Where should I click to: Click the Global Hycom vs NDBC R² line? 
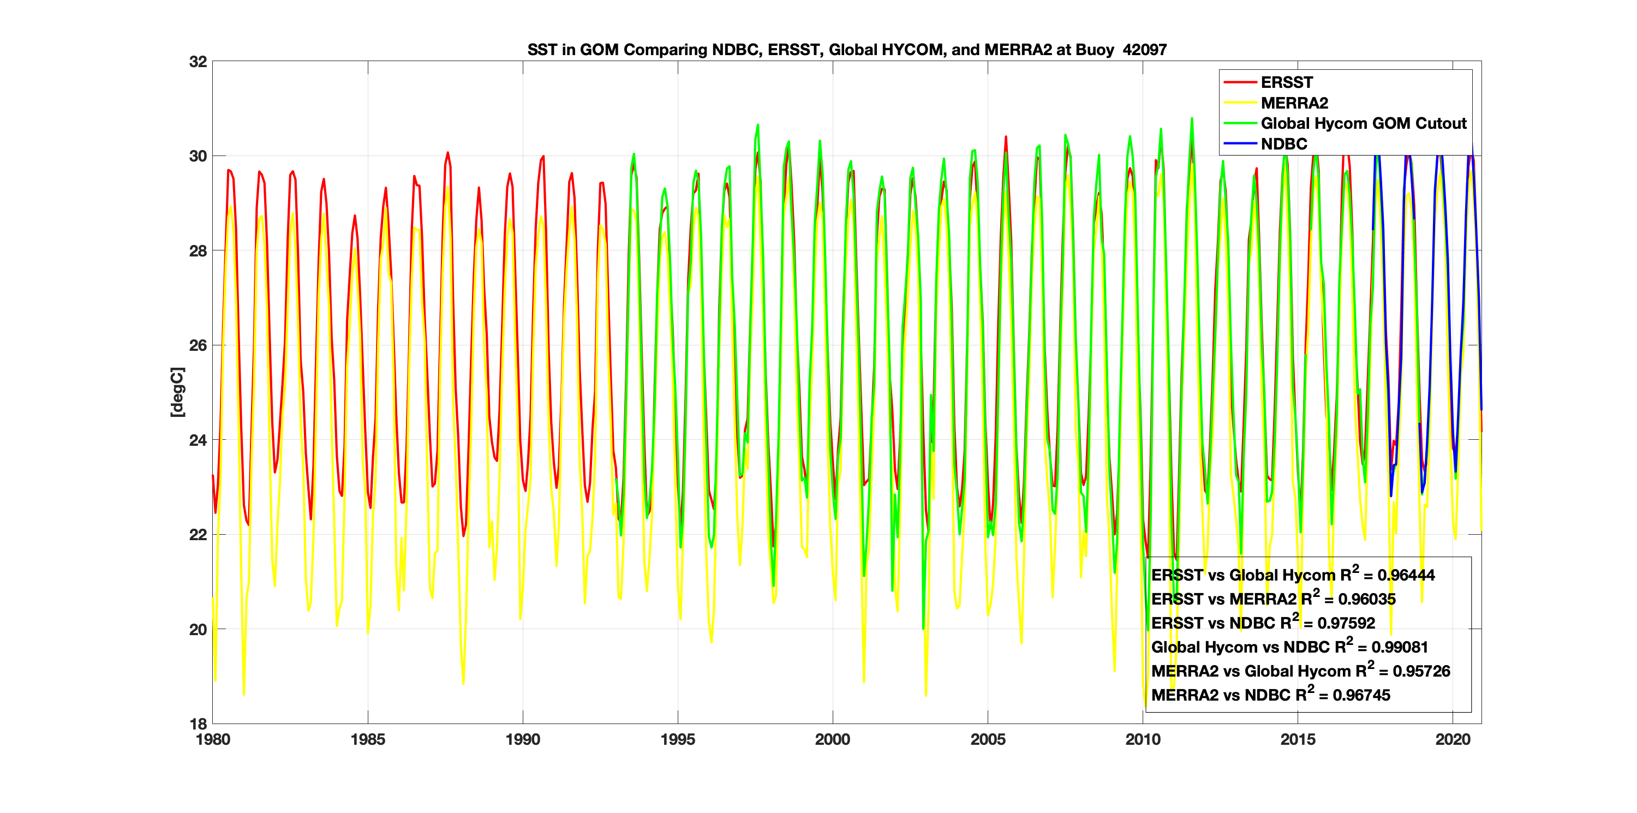[x=1289, y=647]
